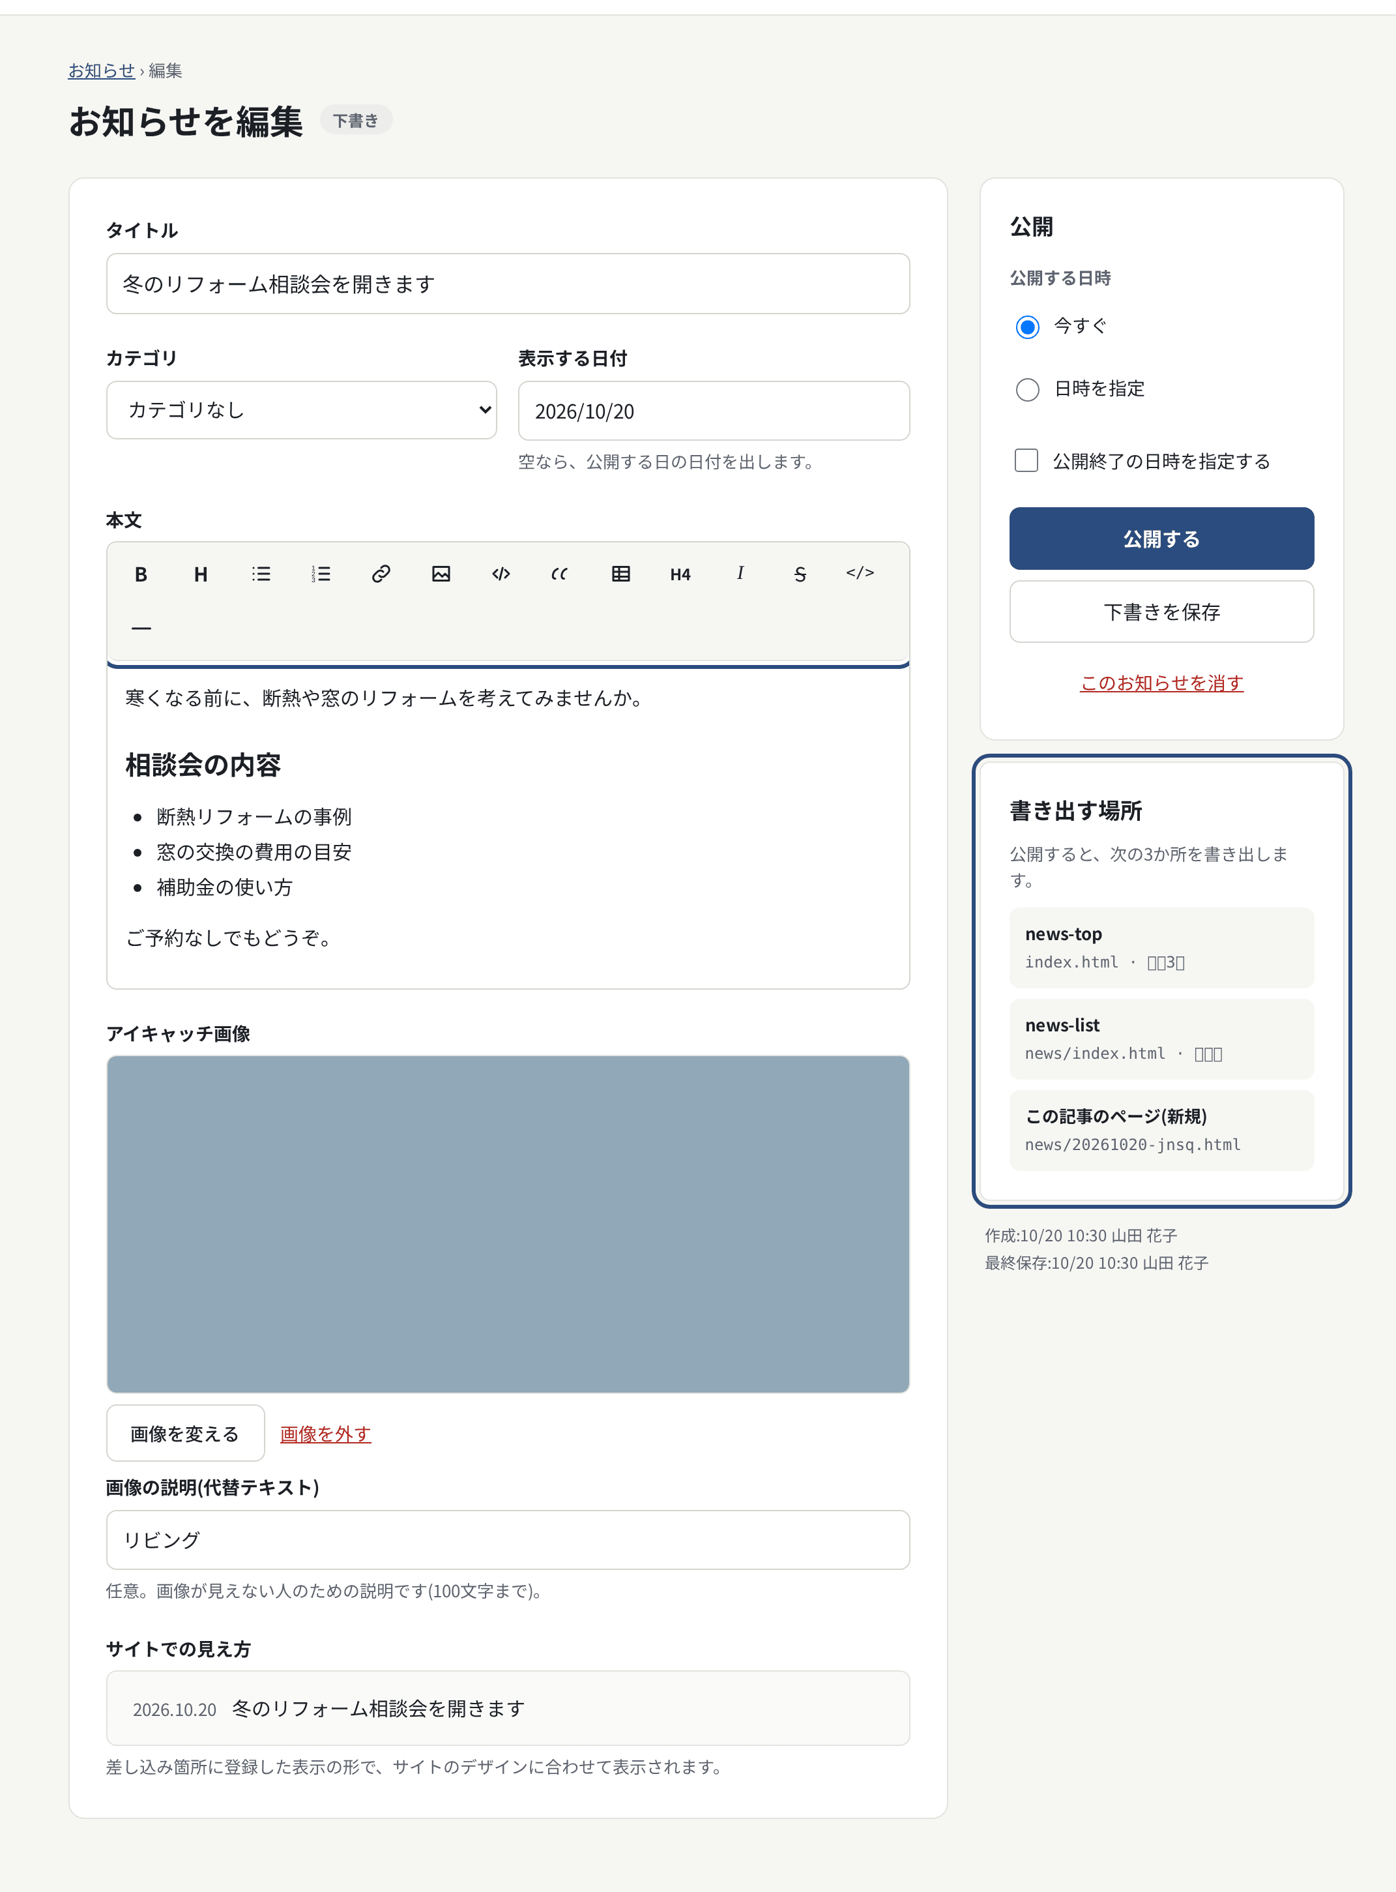Image resolution: width=1396 pixels, height=1892 pixels.
Task: Click the list item 窓の交換の費用の目安
Action: [x=254, y=852]
